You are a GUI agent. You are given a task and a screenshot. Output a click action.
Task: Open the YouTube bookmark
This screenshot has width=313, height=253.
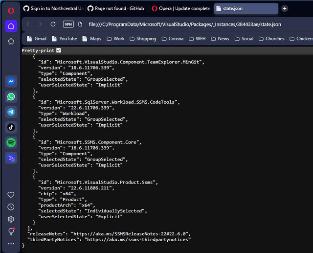65,39
